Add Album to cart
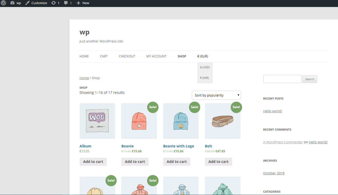 point(93,162)
